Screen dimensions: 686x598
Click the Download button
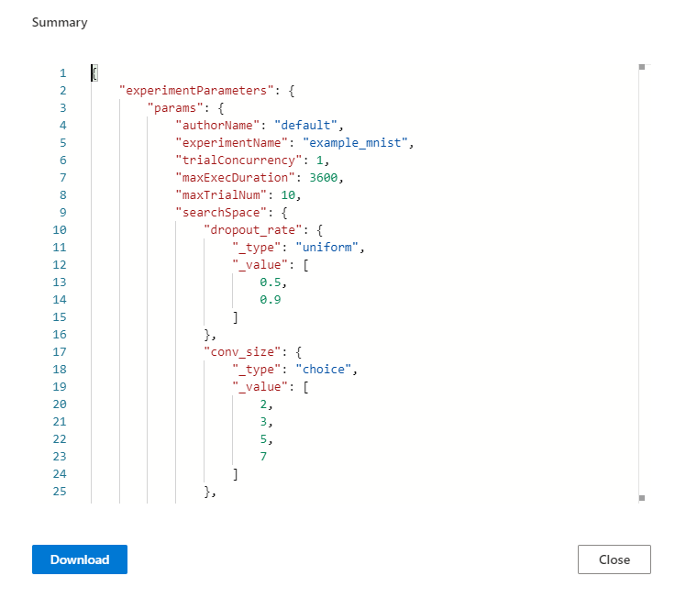[80, 559]
